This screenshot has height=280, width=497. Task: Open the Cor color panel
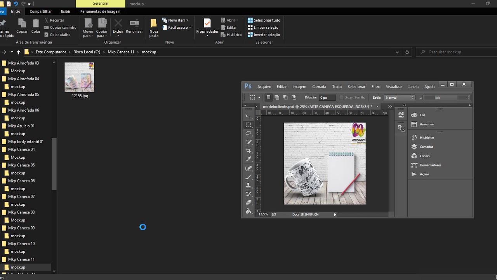(418, 115)
